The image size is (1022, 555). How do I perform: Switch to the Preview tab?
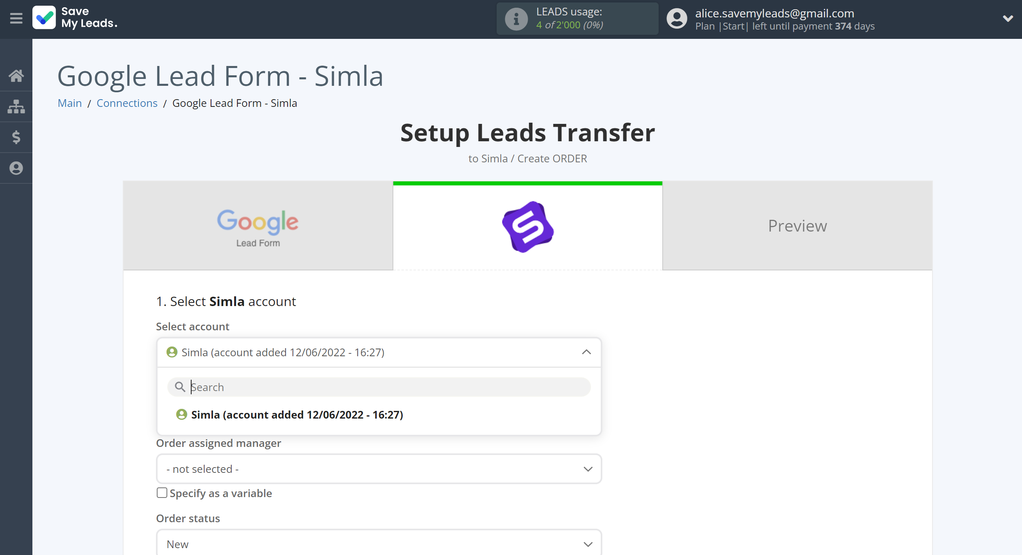pyautogui.click(x=797, y=225)
